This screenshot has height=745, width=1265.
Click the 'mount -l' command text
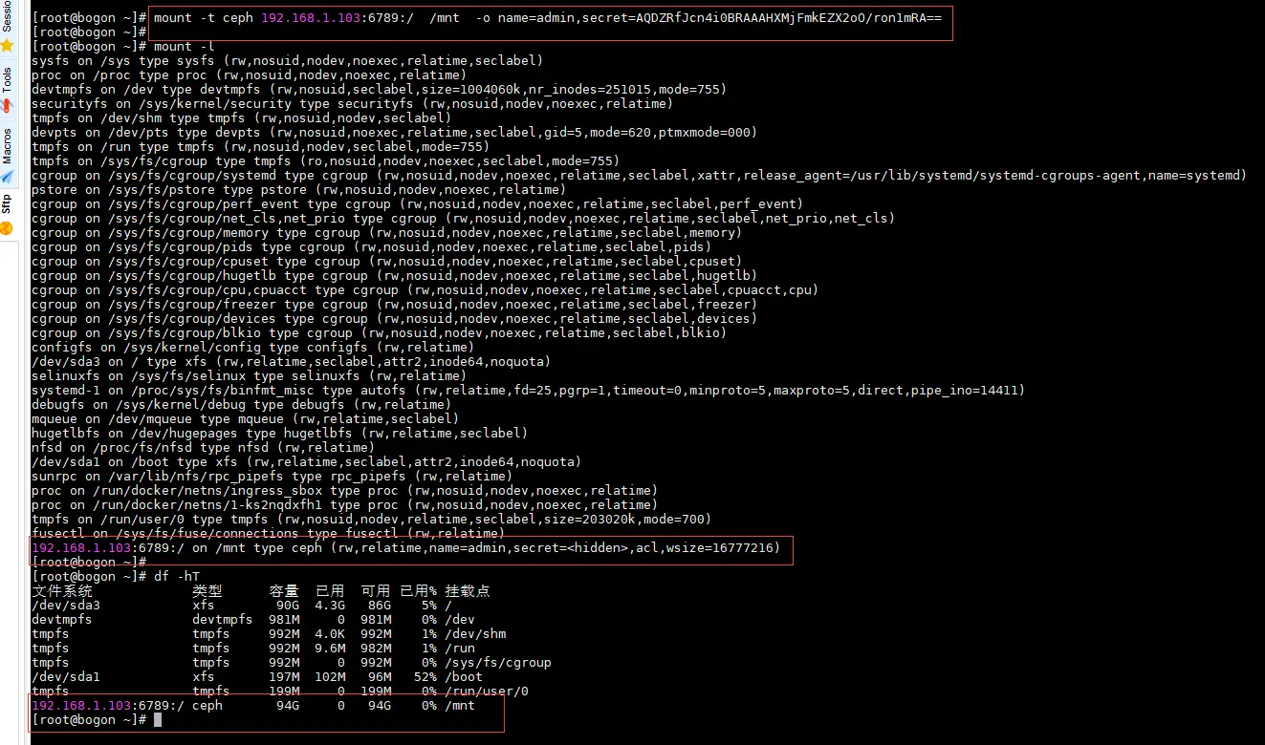point(185,47)
